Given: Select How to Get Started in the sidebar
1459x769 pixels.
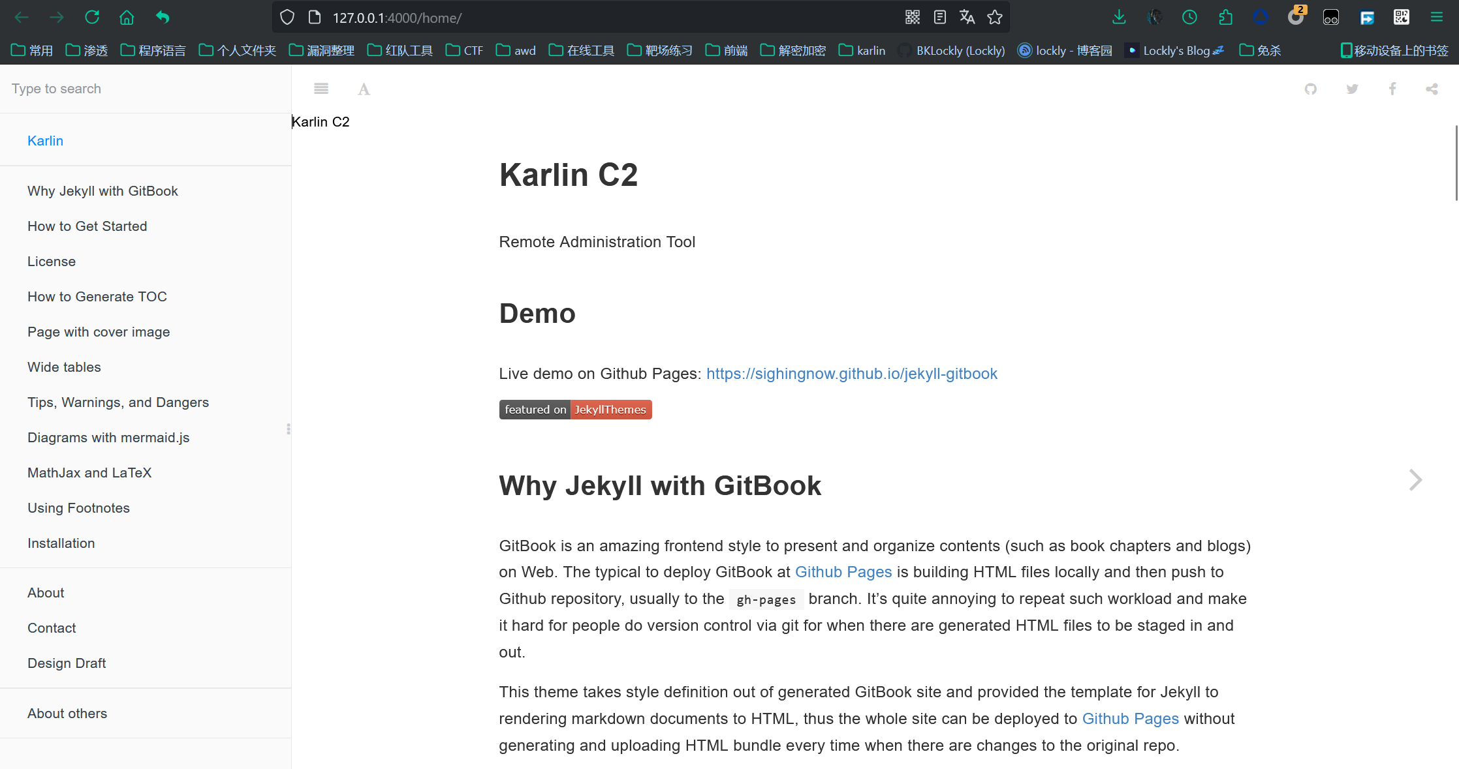Looking at the screenshot, I should point(87,226).
